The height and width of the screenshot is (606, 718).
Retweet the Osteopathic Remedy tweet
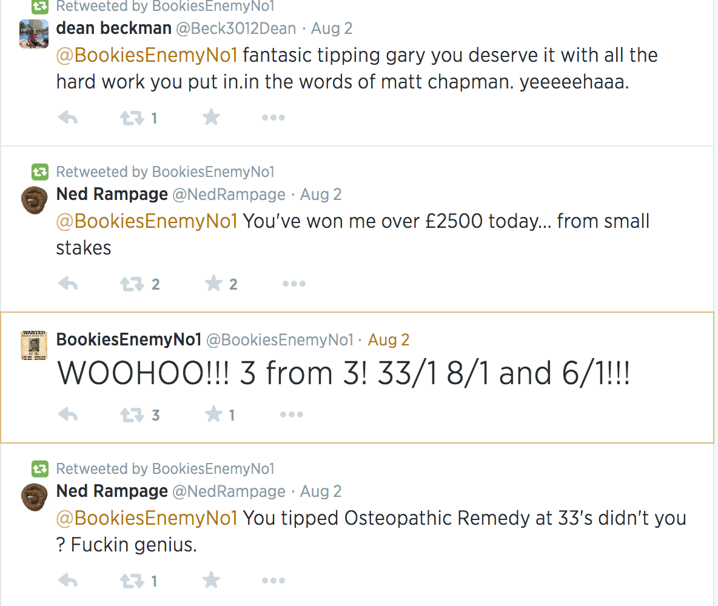coord(132,581)
